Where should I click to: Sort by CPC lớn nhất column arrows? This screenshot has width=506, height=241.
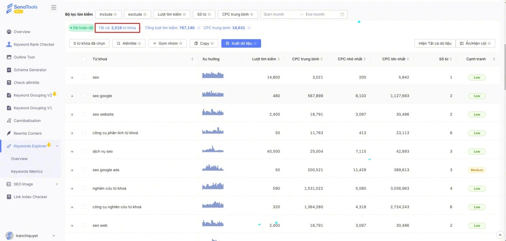[410, 59]
